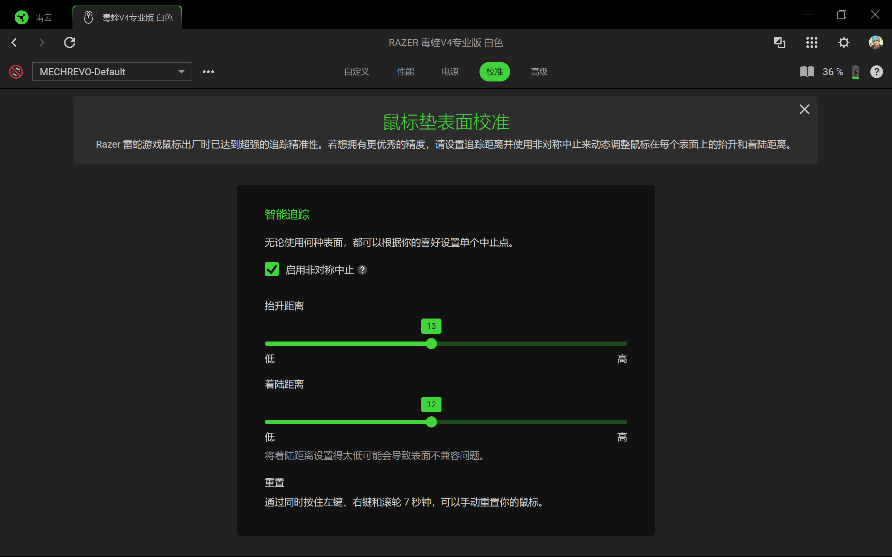Image resolution: width=892 pixels, height=557 pixels.
Task: Switch to the 电源 tab
Action: (x=450, y=71)
